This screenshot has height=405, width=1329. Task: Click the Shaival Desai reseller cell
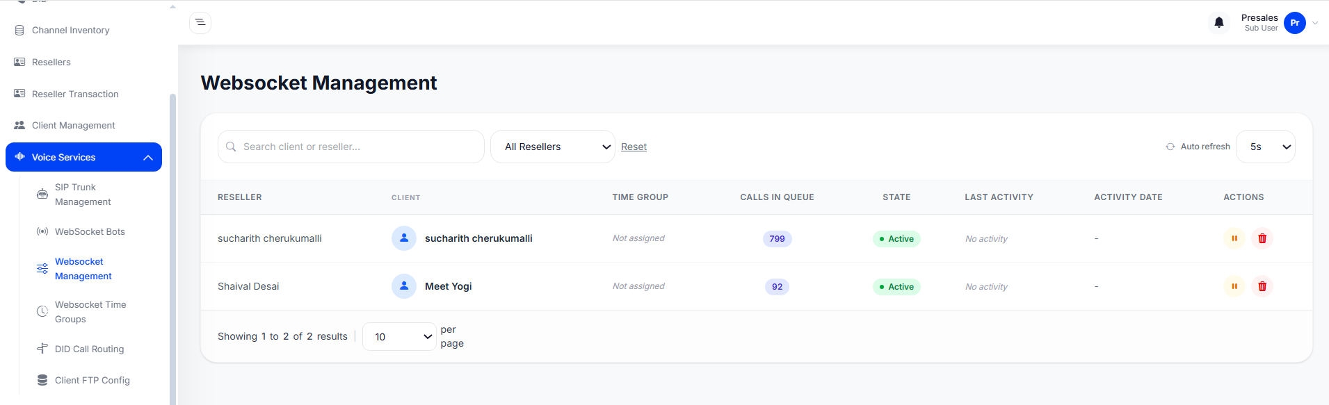248,286
